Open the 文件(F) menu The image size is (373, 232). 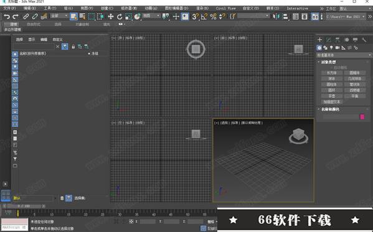(10, 8)
